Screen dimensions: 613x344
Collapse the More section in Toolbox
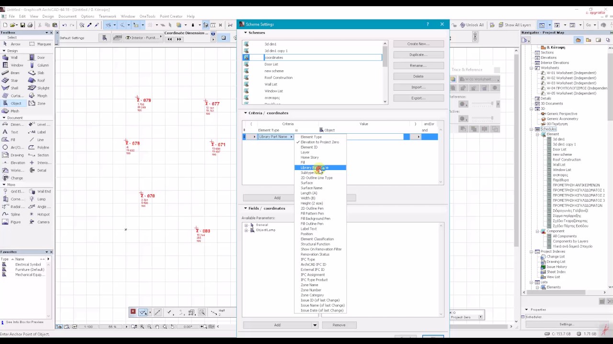coord(4,184)
